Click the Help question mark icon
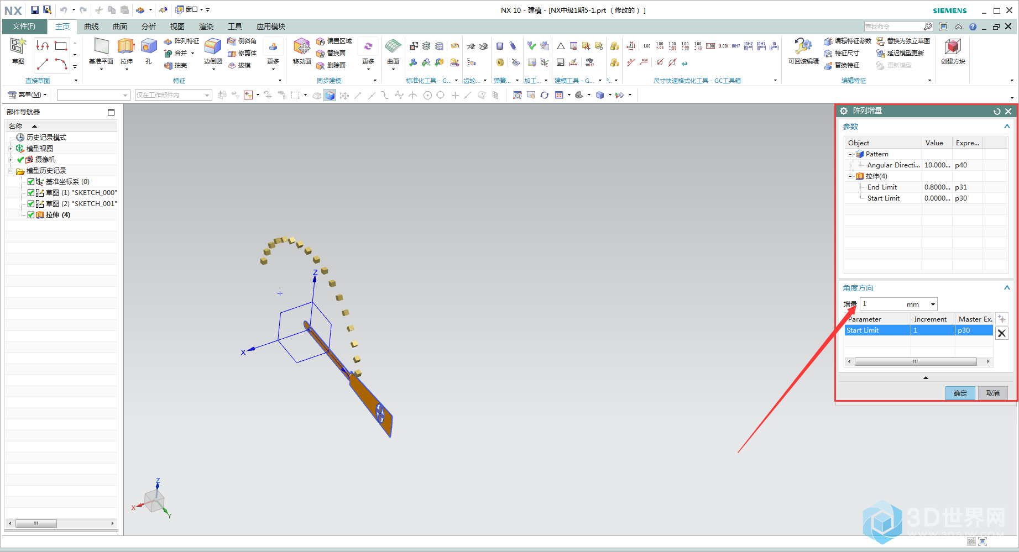 tap(973, 27)
